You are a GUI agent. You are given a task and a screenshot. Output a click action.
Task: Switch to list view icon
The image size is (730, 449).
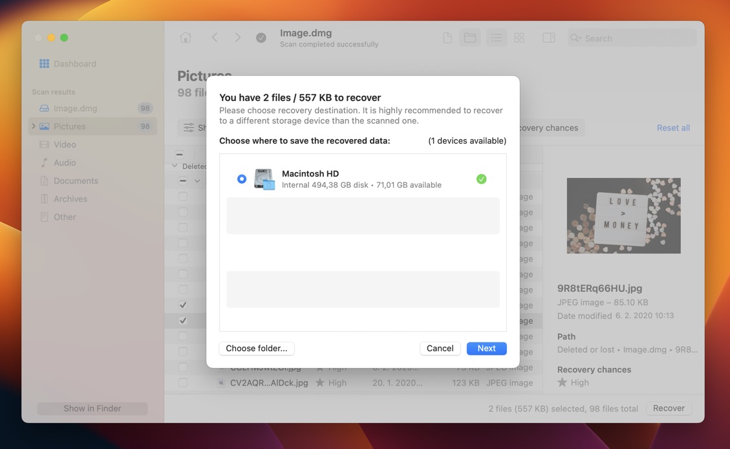click(x=496, y=38)
